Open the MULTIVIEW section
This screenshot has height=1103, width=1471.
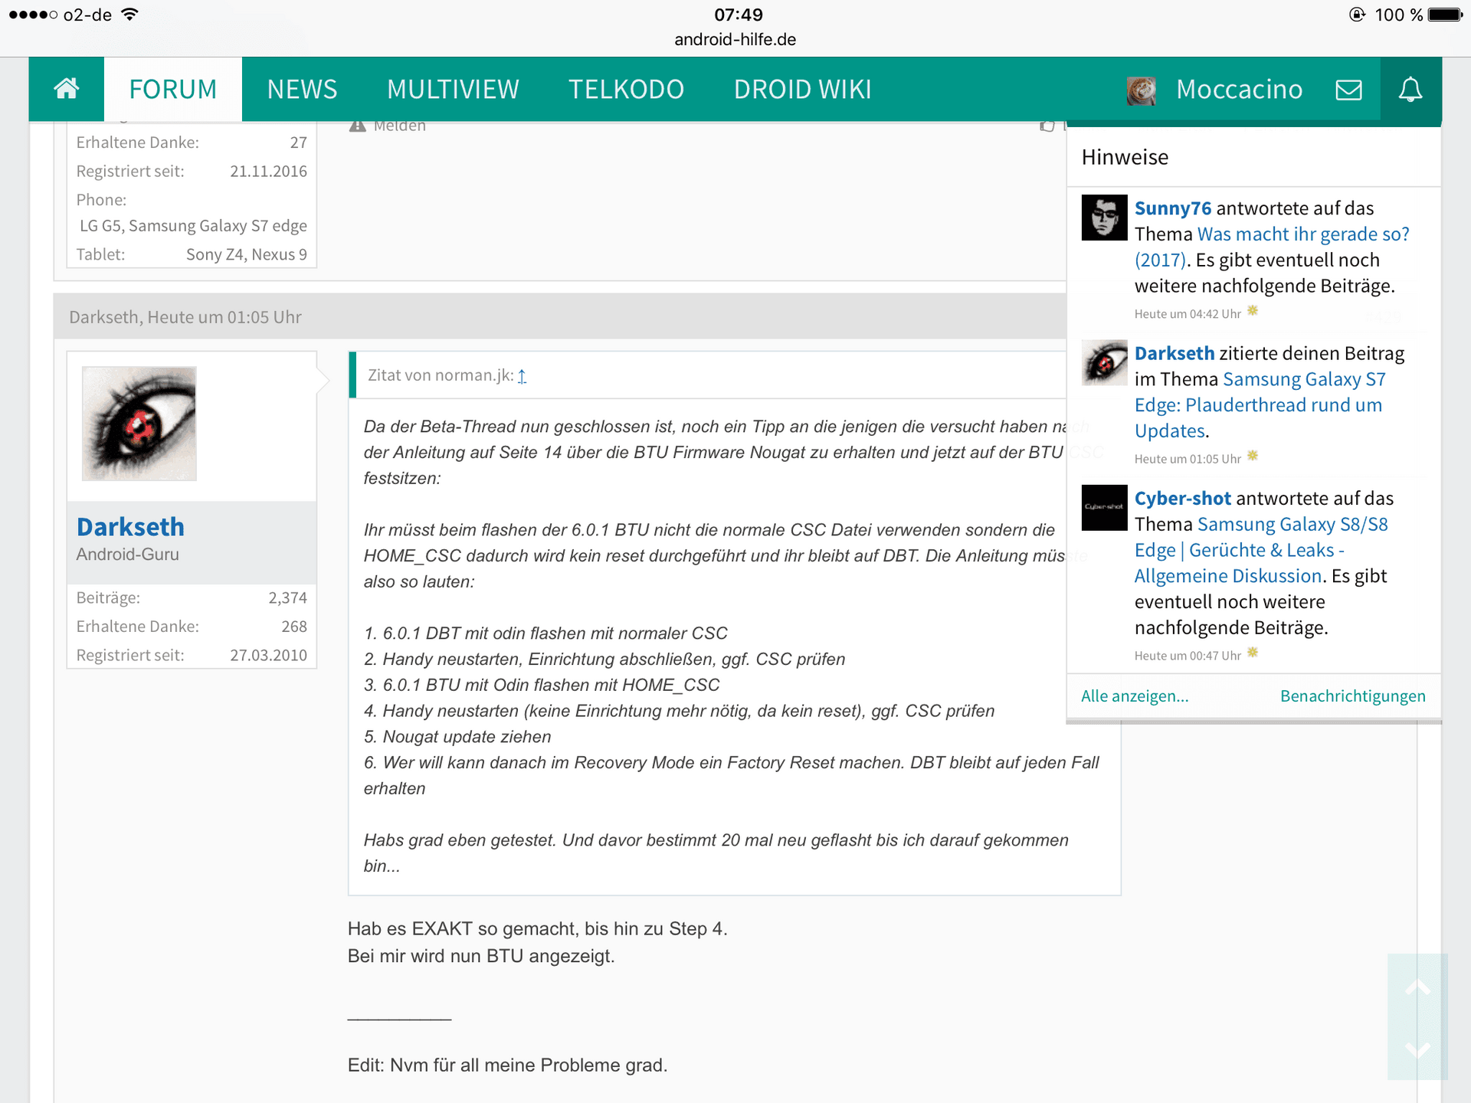tap(453, 90)
